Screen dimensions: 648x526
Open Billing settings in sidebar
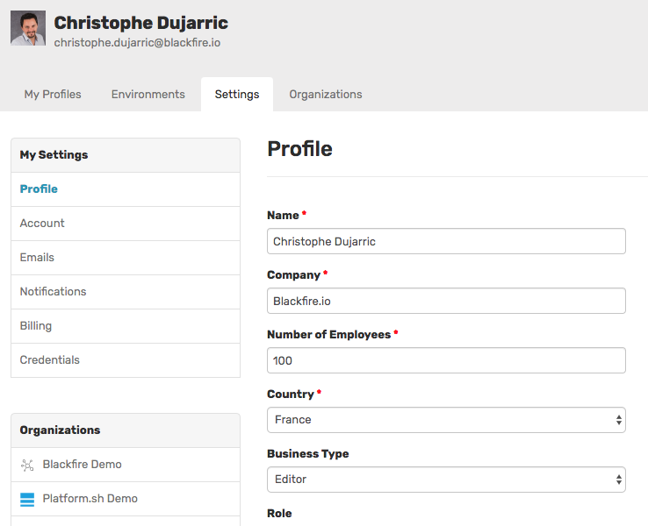126,326
